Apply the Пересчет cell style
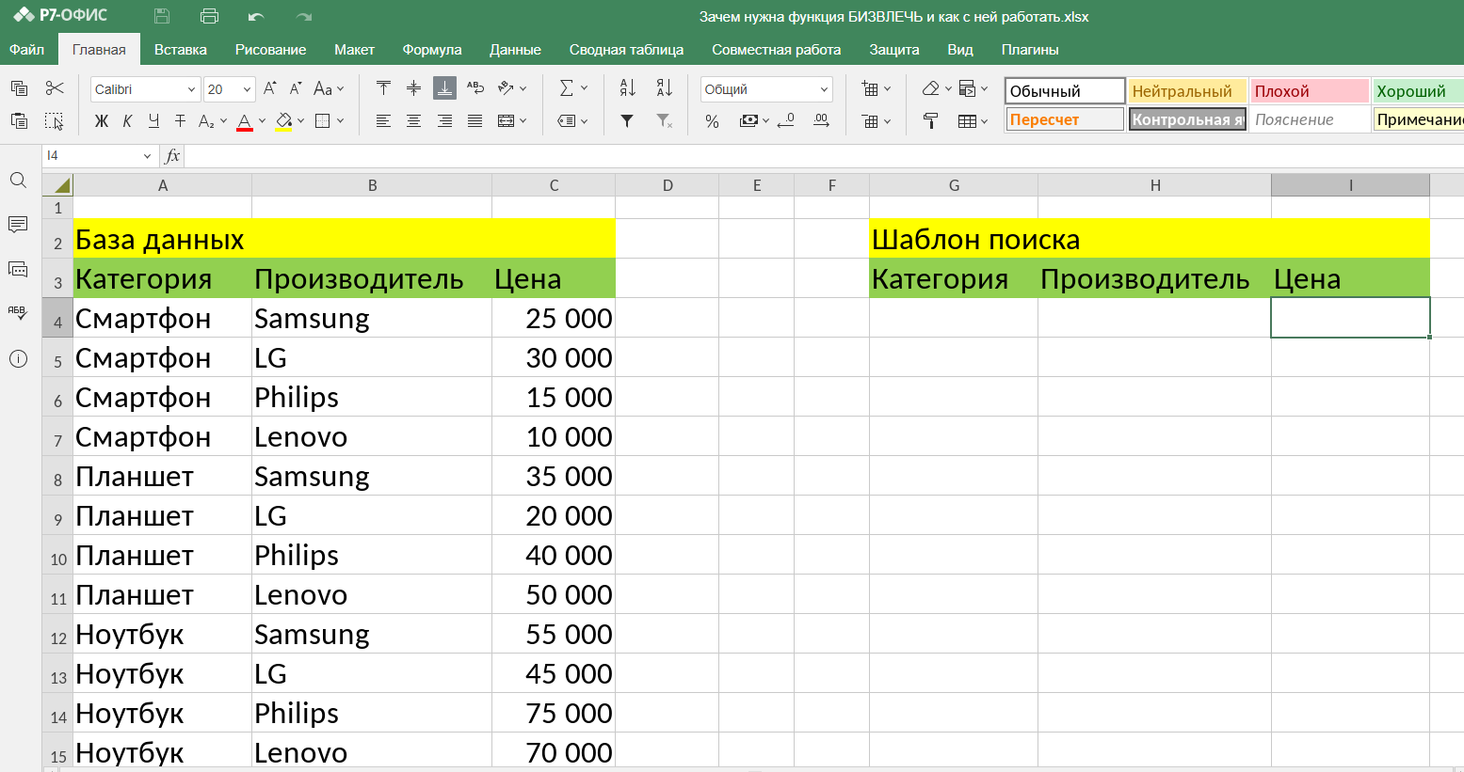 (x=1065, y=119)
